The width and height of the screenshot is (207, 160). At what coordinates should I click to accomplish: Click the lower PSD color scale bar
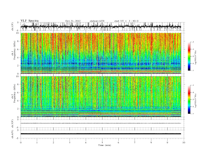click(189, 100)
